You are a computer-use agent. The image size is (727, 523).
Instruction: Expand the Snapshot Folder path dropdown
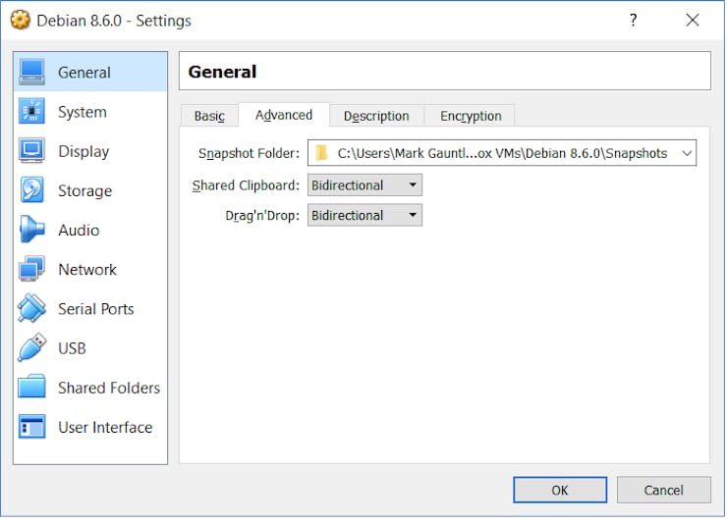(686, 153)
